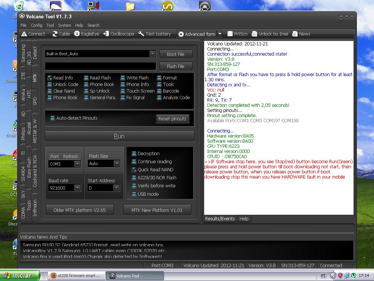Screen dimensions: 374x281
Task: Open the folder icon on the desktop
Action: [130, 6]
